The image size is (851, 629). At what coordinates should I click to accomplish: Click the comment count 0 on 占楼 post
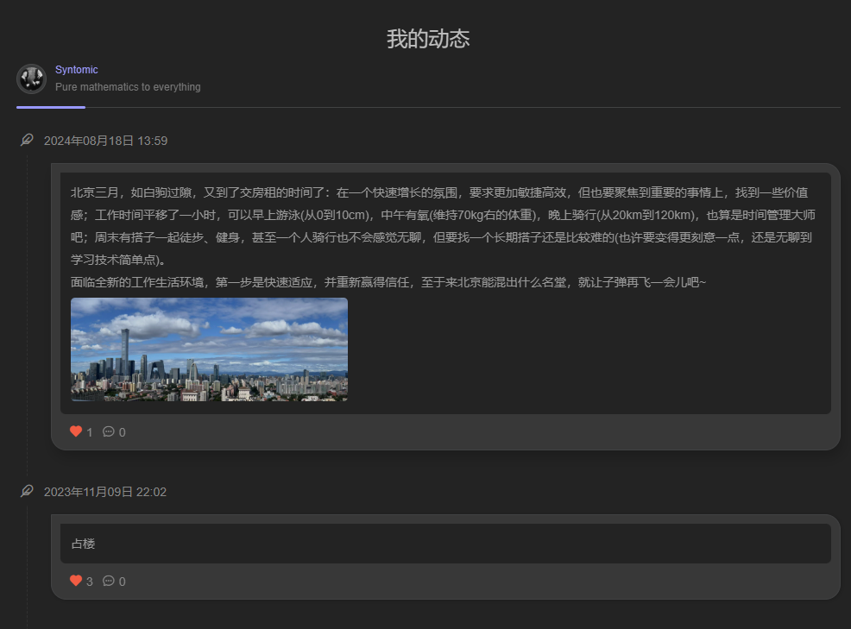[122, 582]
